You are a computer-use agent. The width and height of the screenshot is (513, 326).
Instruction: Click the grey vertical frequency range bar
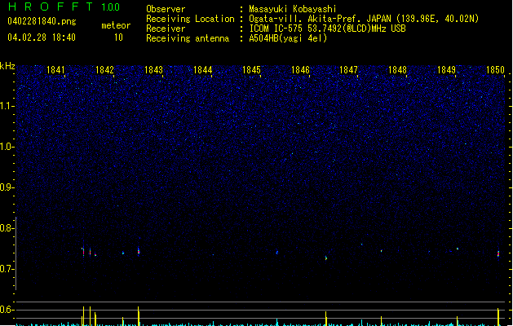point(15,253)
